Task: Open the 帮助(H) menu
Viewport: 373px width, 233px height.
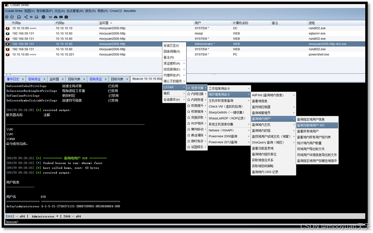Action: click(x=103, y=11)
